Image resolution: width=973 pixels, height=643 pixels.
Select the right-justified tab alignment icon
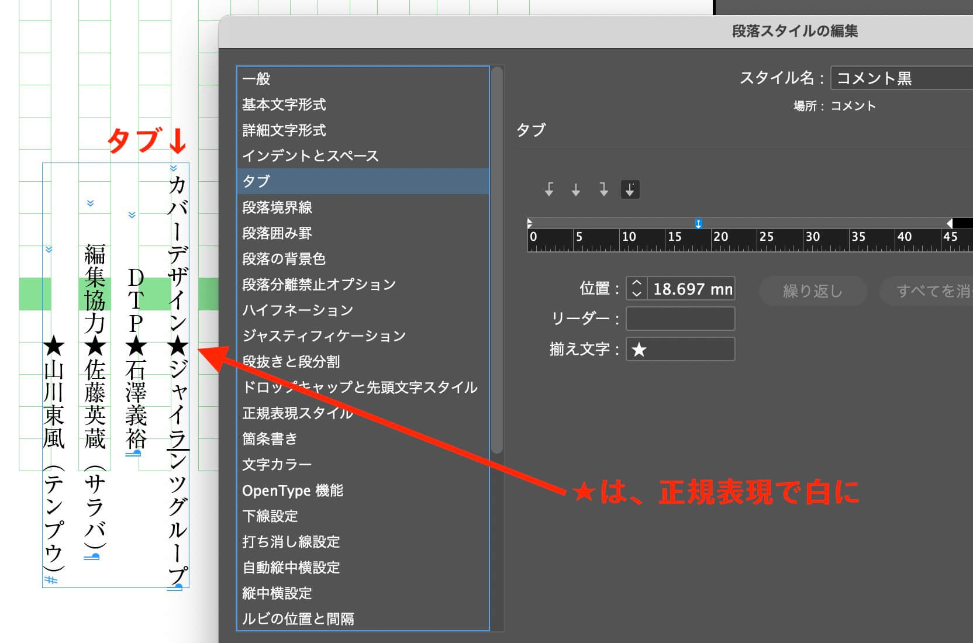[x=603, y=189]
